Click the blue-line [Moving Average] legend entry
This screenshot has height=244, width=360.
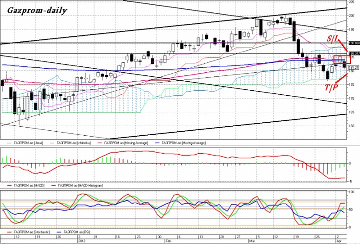180,143
